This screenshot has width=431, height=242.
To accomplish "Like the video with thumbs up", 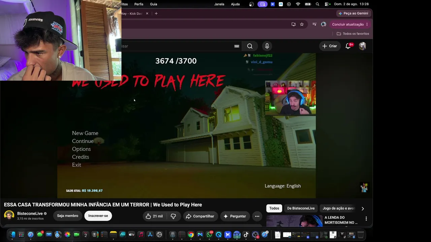I will (x=154, y=216).
